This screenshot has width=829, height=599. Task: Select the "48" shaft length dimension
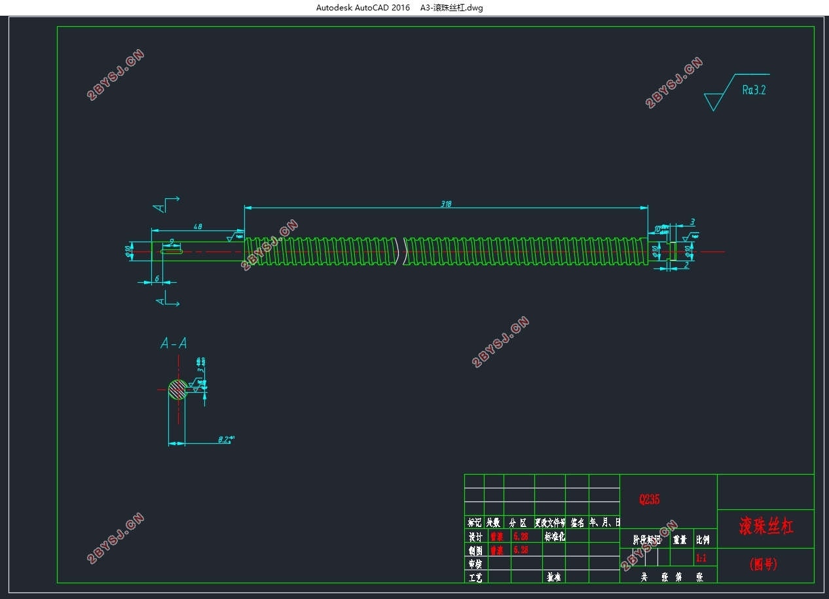[198, 226]
